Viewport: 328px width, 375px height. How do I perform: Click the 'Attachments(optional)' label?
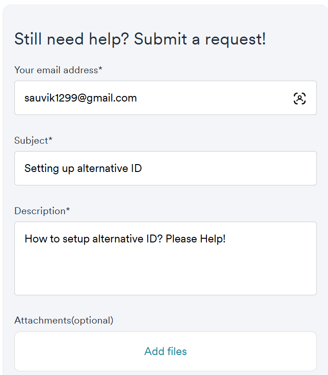64,320
